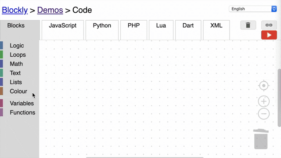Expand the Logic block category
281x158 pixels.
coord(17,46)
